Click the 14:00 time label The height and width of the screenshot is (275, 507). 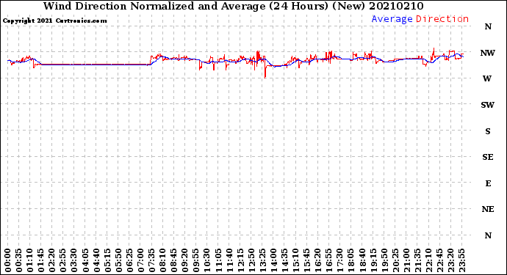coord(273,260)
